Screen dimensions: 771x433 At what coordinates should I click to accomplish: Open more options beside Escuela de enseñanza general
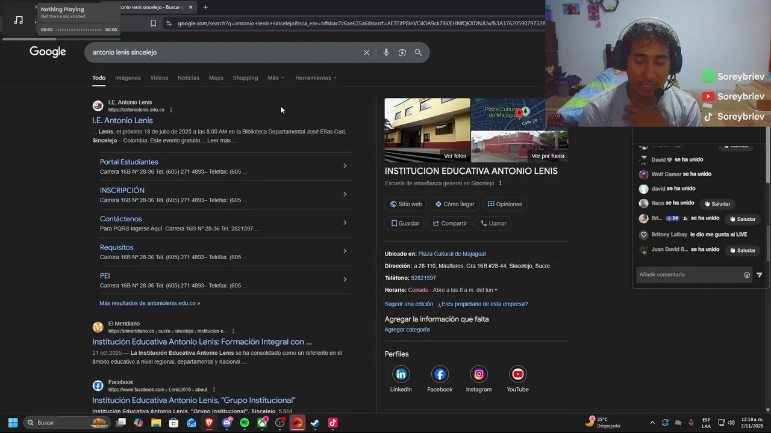500,183
